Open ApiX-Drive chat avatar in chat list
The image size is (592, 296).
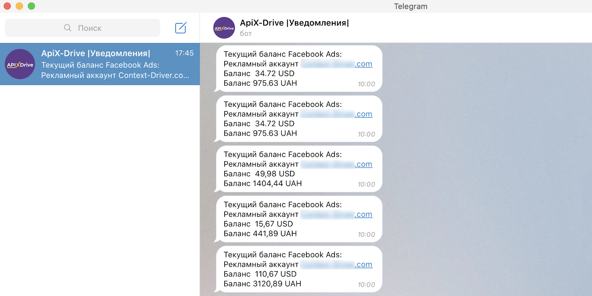[20, 64]
